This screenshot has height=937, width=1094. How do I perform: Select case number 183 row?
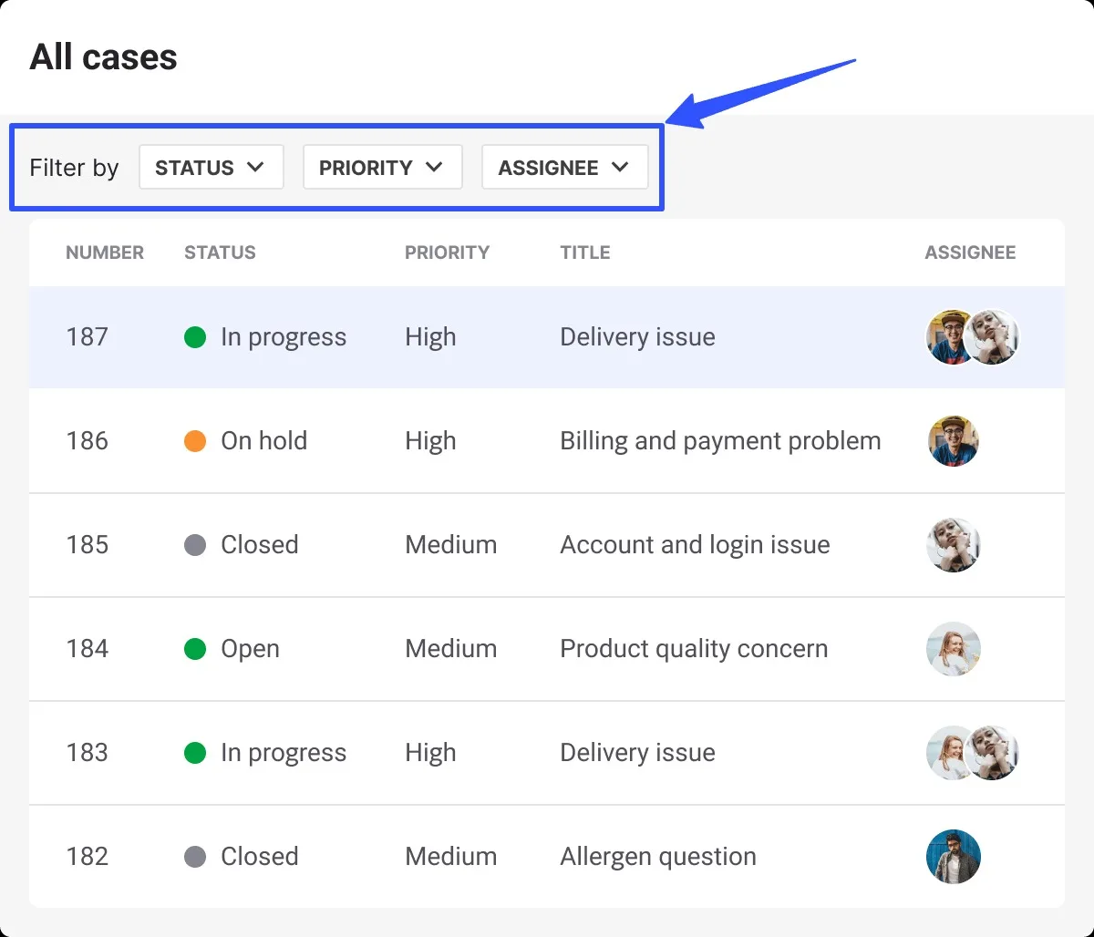point(88,753)
